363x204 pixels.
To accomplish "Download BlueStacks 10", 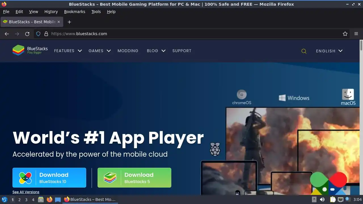I will (x=49, y=178).
